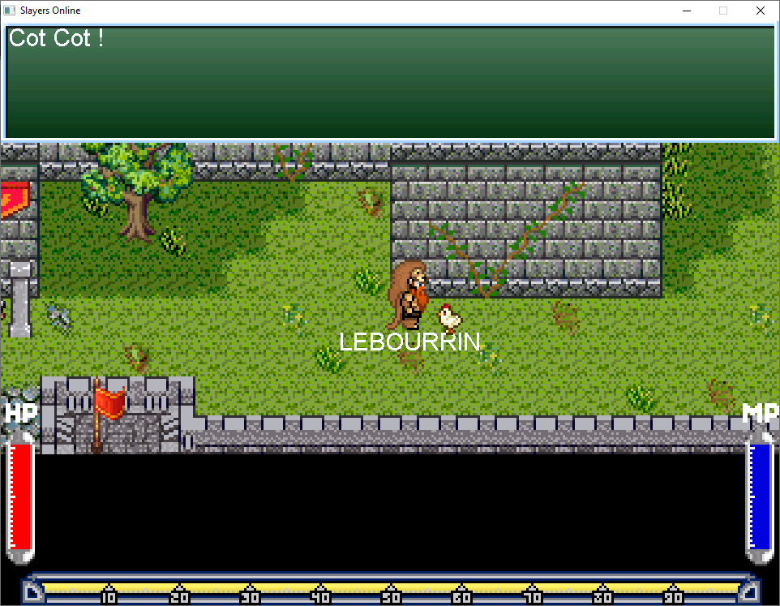This screenshot has width=780, height=606.
Task: Click the Slayers Online window icon
Action: [x=10, y=11]
